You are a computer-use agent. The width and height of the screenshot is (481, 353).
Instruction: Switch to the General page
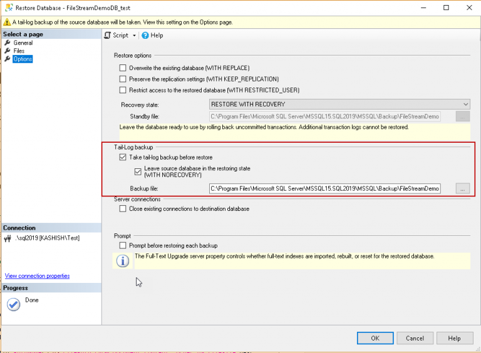(23, 43)
